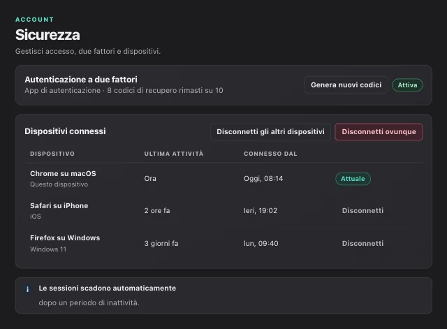Image resolution: width=447 pixels, height=329 pixels.
Task: Select the Firefox su Windows device name
Action: [x=65, y=238]
